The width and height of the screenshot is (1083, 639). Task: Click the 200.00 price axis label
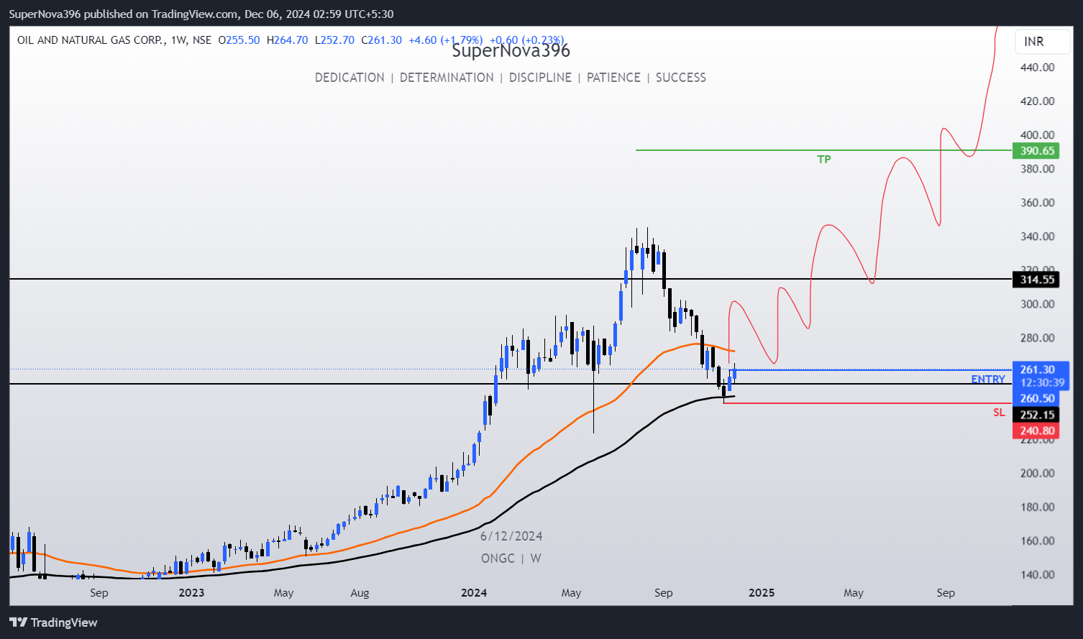point(1037,473)
